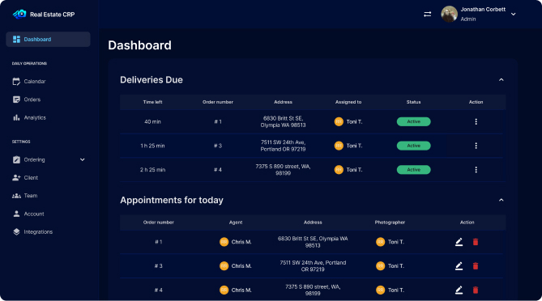542x301 pixels.
Task: Click Order number header in Deliveries Due
Action: point(218,102)
